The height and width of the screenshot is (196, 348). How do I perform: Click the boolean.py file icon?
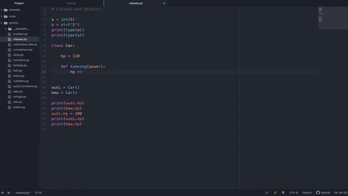pyautogui.click(x=10, y=34)
